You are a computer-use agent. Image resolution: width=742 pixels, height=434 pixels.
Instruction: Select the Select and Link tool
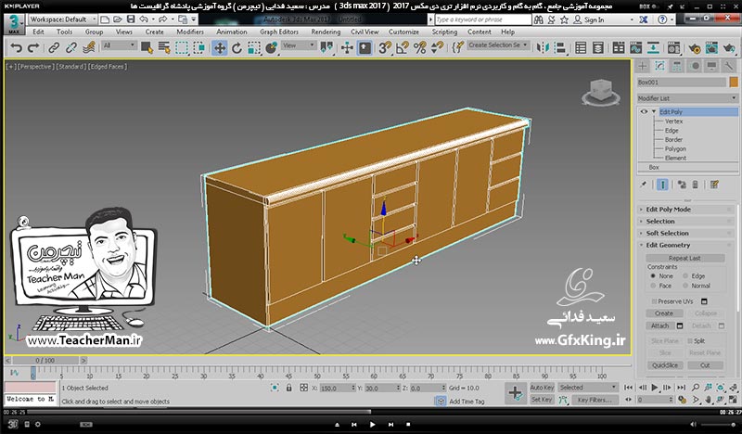(x=54, y=48)
